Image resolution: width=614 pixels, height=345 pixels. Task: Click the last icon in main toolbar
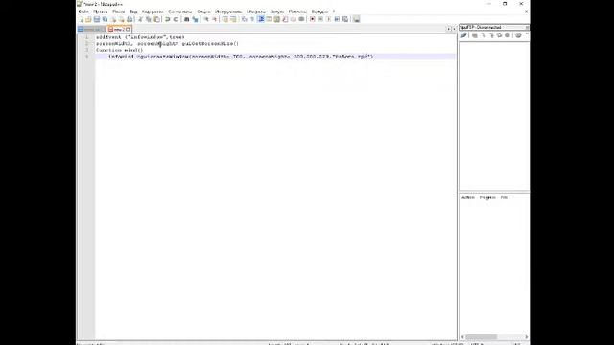357,19
